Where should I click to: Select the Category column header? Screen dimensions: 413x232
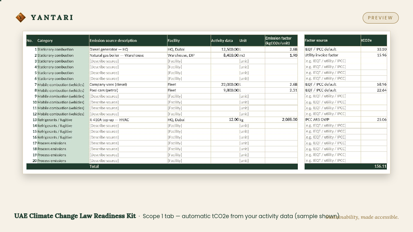(63, 41)
